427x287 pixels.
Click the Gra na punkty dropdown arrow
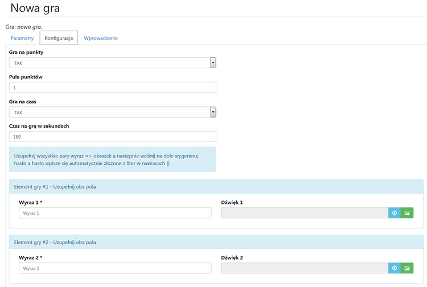coord(213,63)
